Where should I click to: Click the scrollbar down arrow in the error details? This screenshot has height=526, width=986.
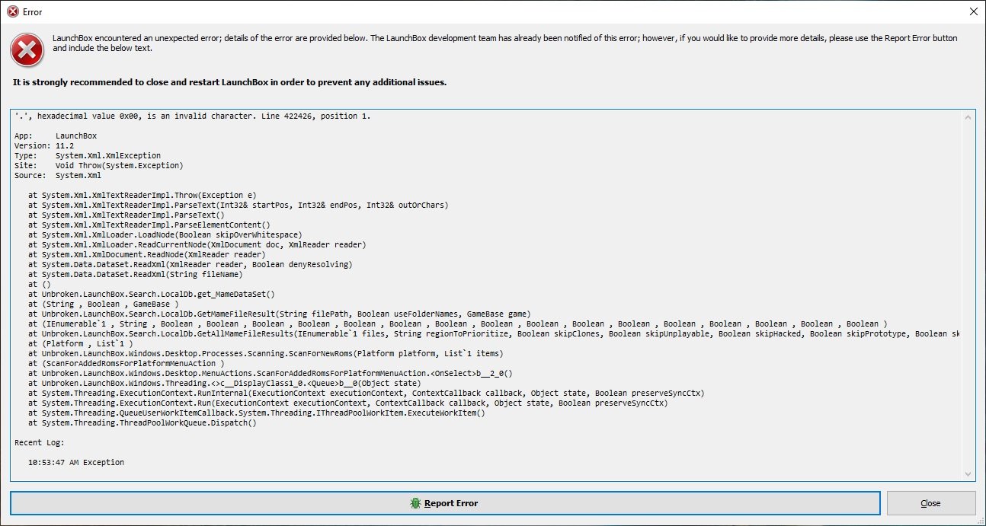point(968,473)
